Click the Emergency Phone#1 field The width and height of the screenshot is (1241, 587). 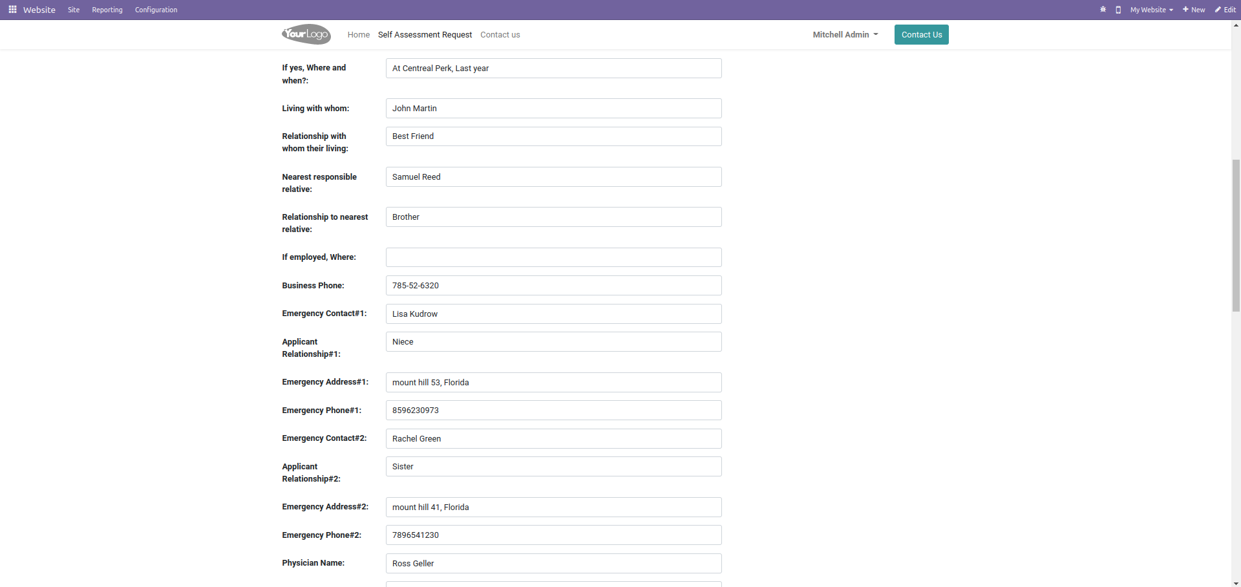click(x=554, y=411)
